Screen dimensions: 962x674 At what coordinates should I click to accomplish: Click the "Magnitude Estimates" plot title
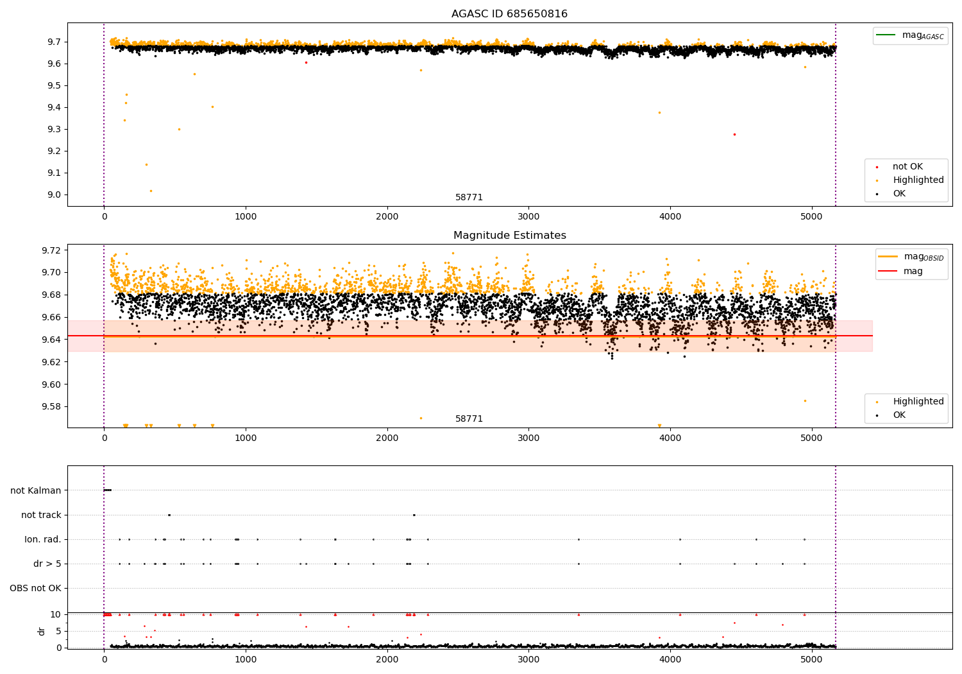tap(509, 236)
